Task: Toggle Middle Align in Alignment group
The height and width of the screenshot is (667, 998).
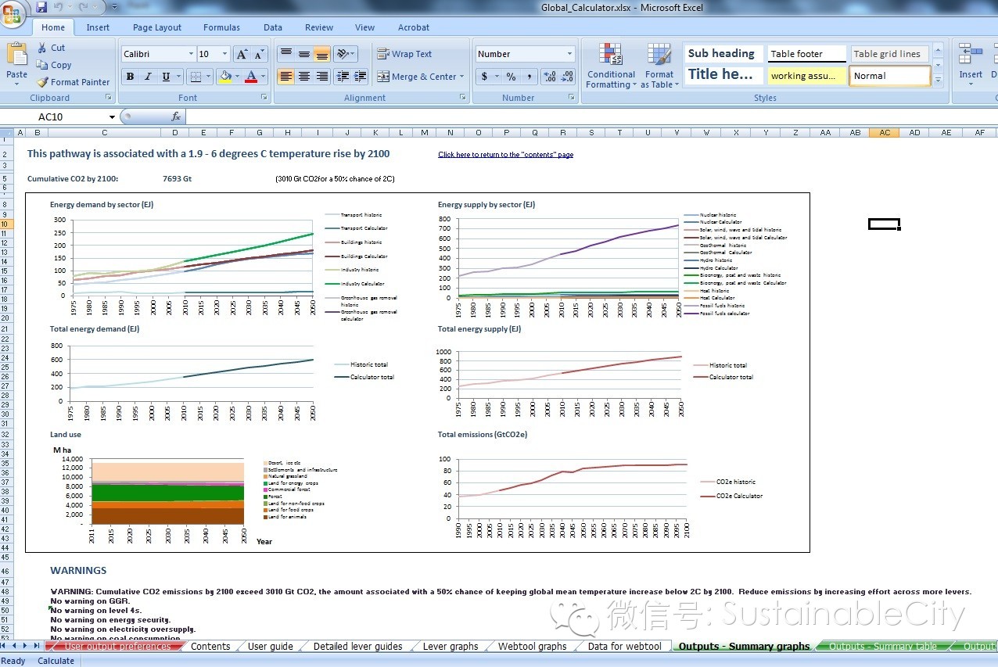Action: coord(303,54)
